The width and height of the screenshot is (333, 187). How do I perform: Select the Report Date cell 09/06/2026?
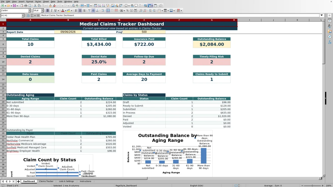68,32
